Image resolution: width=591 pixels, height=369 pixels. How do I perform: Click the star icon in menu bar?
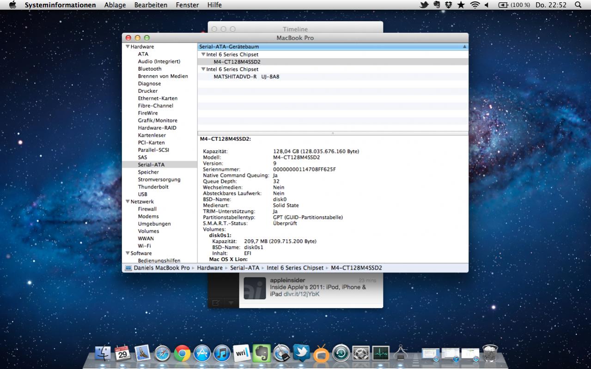pos(461,5)
